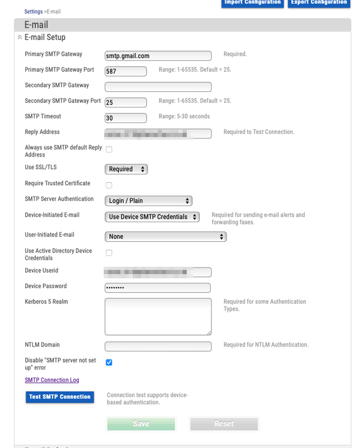Toggle Use Active Directory Device Credentials

(109, 253)
